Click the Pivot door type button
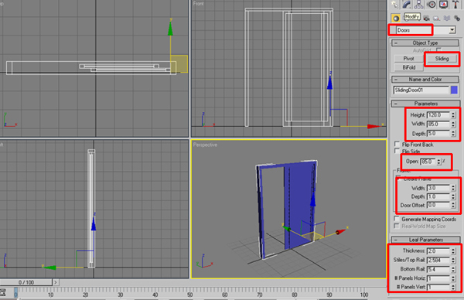This screenshot has width=464, height=300. [408, 59]
